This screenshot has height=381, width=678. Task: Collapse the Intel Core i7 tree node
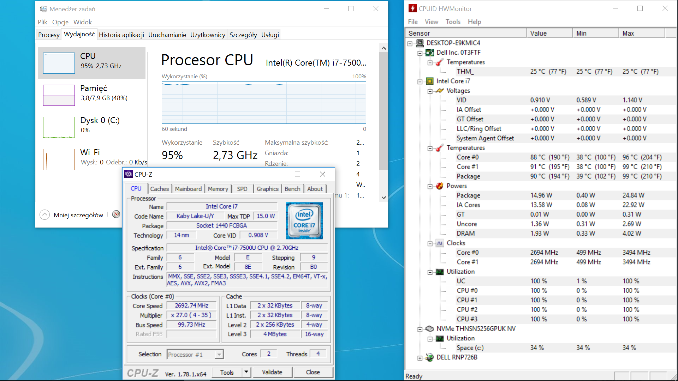click(x=420, y=81)
